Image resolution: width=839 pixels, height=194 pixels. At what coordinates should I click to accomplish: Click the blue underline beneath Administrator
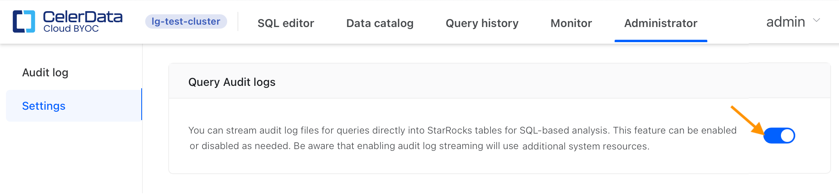click(660, 41)
